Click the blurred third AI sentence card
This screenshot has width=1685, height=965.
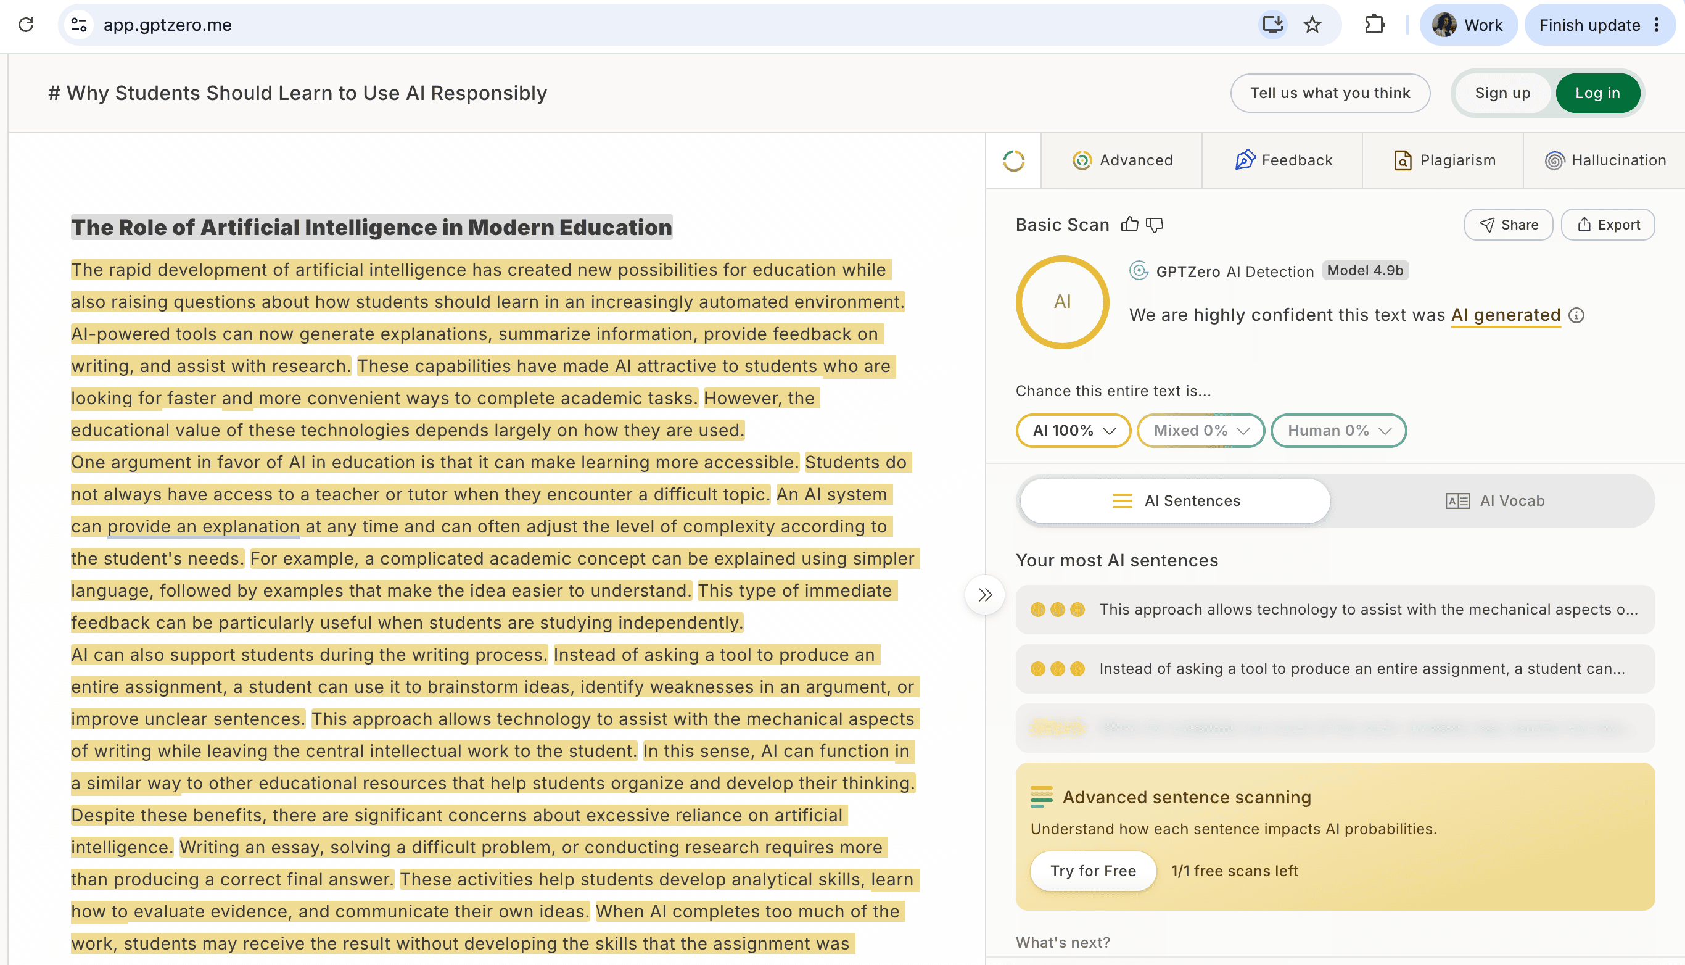(x=1335, y=729)
